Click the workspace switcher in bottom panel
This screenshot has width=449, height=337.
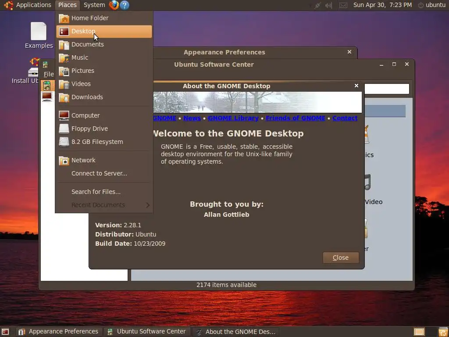click(x=419, y=332)
